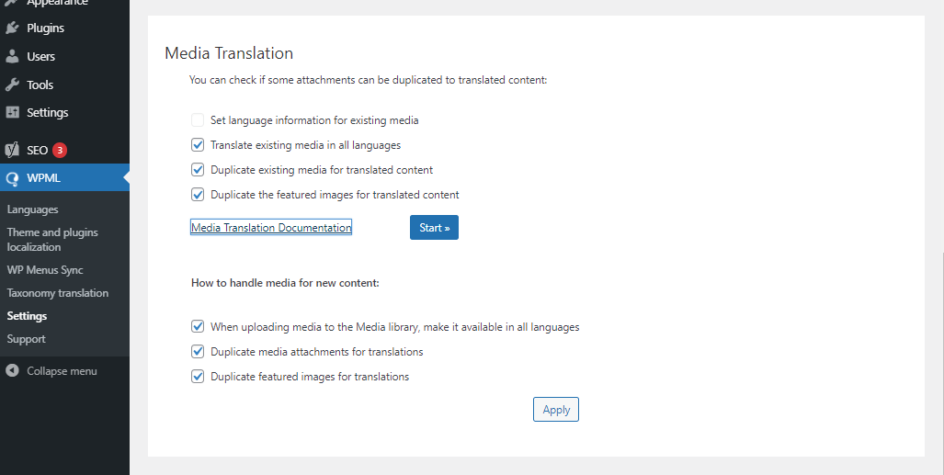Click the Plugins plug icon

12,28
